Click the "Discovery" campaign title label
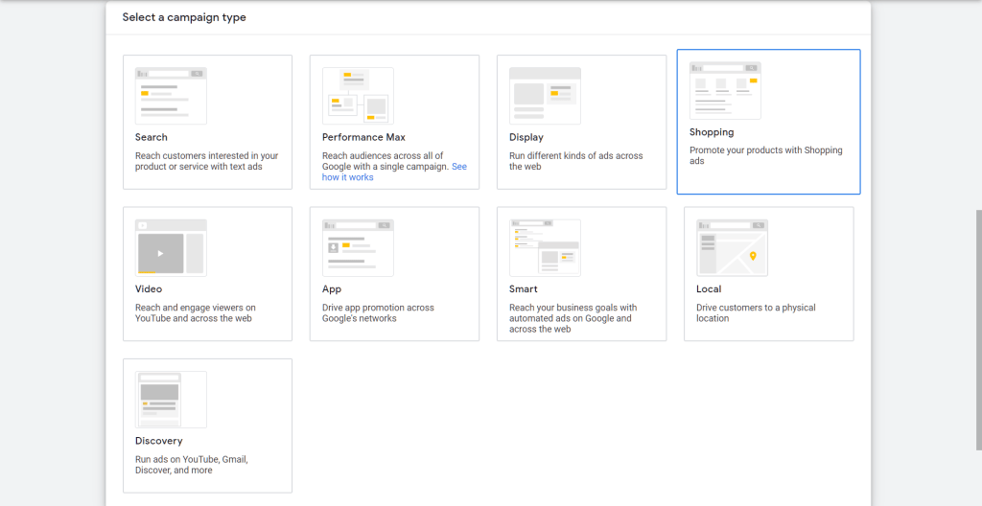 pos(159,441)
